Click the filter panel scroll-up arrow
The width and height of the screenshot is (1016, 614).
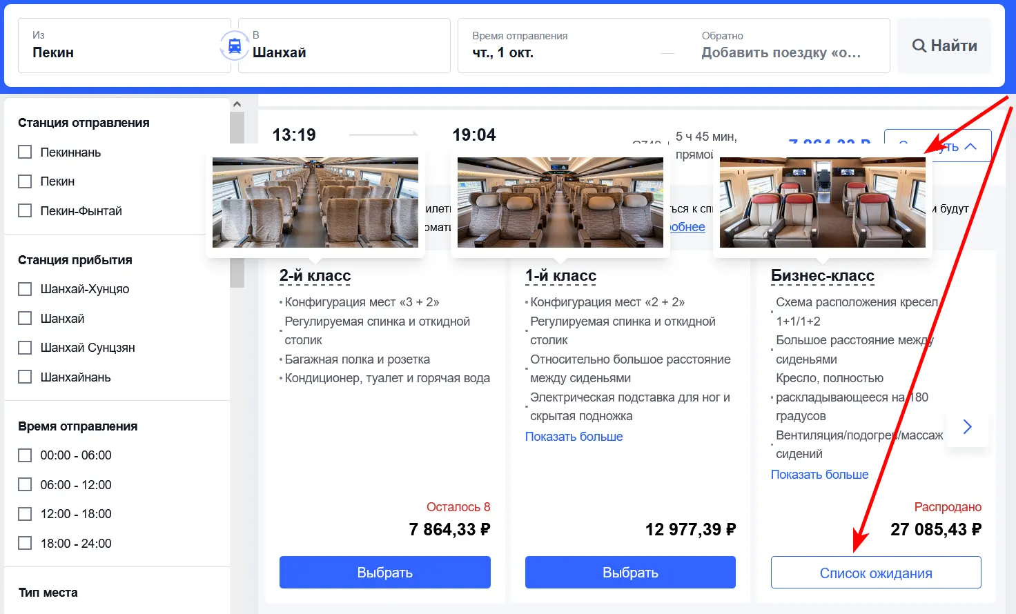point(237,104)
